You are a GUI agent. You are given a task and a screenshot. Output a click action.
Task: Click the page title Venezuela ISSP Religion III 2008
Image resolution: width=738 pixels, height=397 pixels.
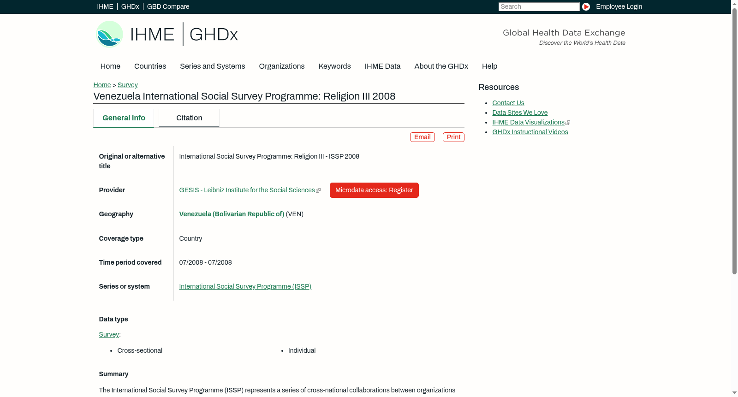click(x=244, y=96)
